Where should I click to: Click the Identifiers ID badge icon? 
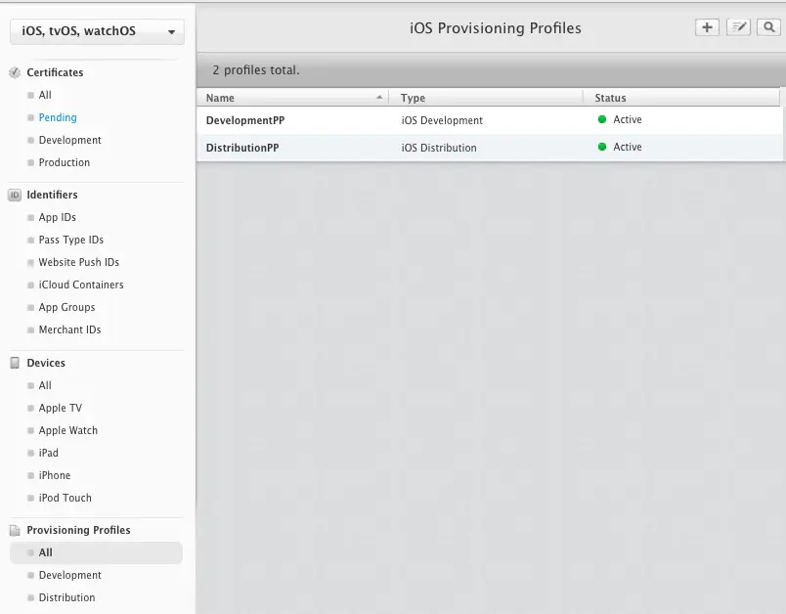(x=15, y=195)
